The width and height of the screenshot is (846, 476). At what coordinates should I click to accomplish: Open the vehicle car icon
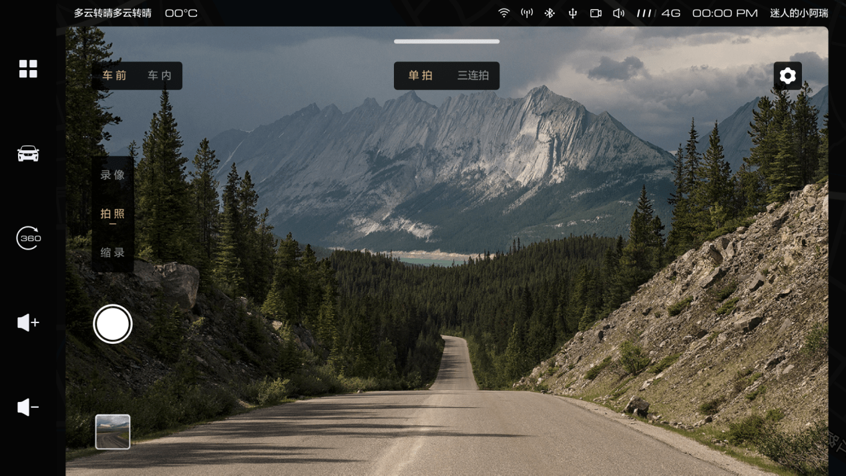click(28, 154)
